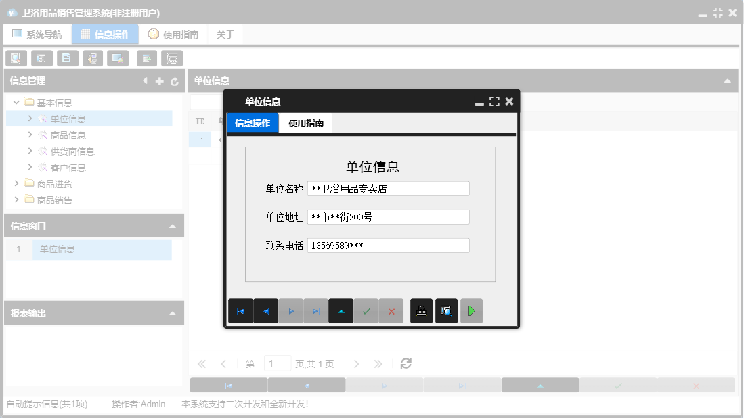Open the print icon in the dialog
The image size is (744, 418).
(421, 311)
